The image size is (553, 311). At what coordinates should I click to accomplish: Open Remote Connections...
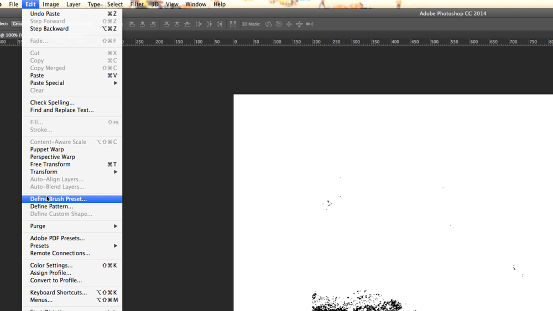[72, 253]
